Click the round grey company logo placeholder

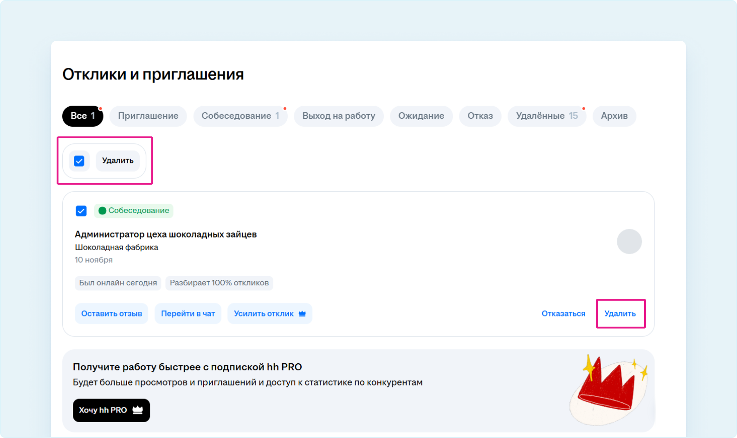629,242
